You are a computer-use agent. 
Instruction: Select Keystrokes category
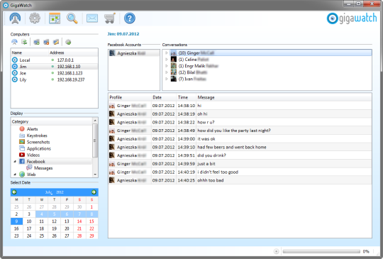coord(37,136)
